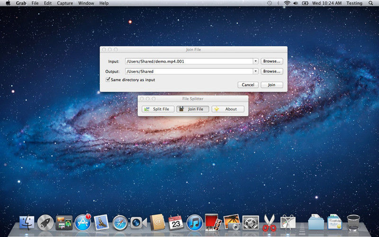Screen dimensions: 379x237
Task: Open the Window menu
Action: click(x=86, y=3)
